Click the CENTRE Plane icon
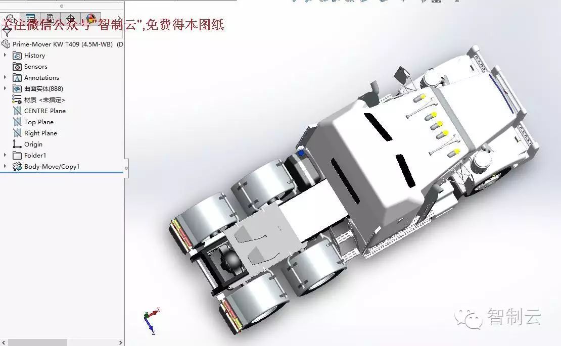This screenshot has height=346, width=561. coord(17,111)
